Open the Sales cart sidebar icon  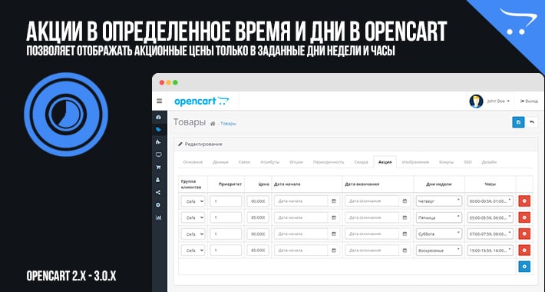158,168
